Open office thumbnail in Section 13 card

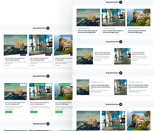[121, 87]
